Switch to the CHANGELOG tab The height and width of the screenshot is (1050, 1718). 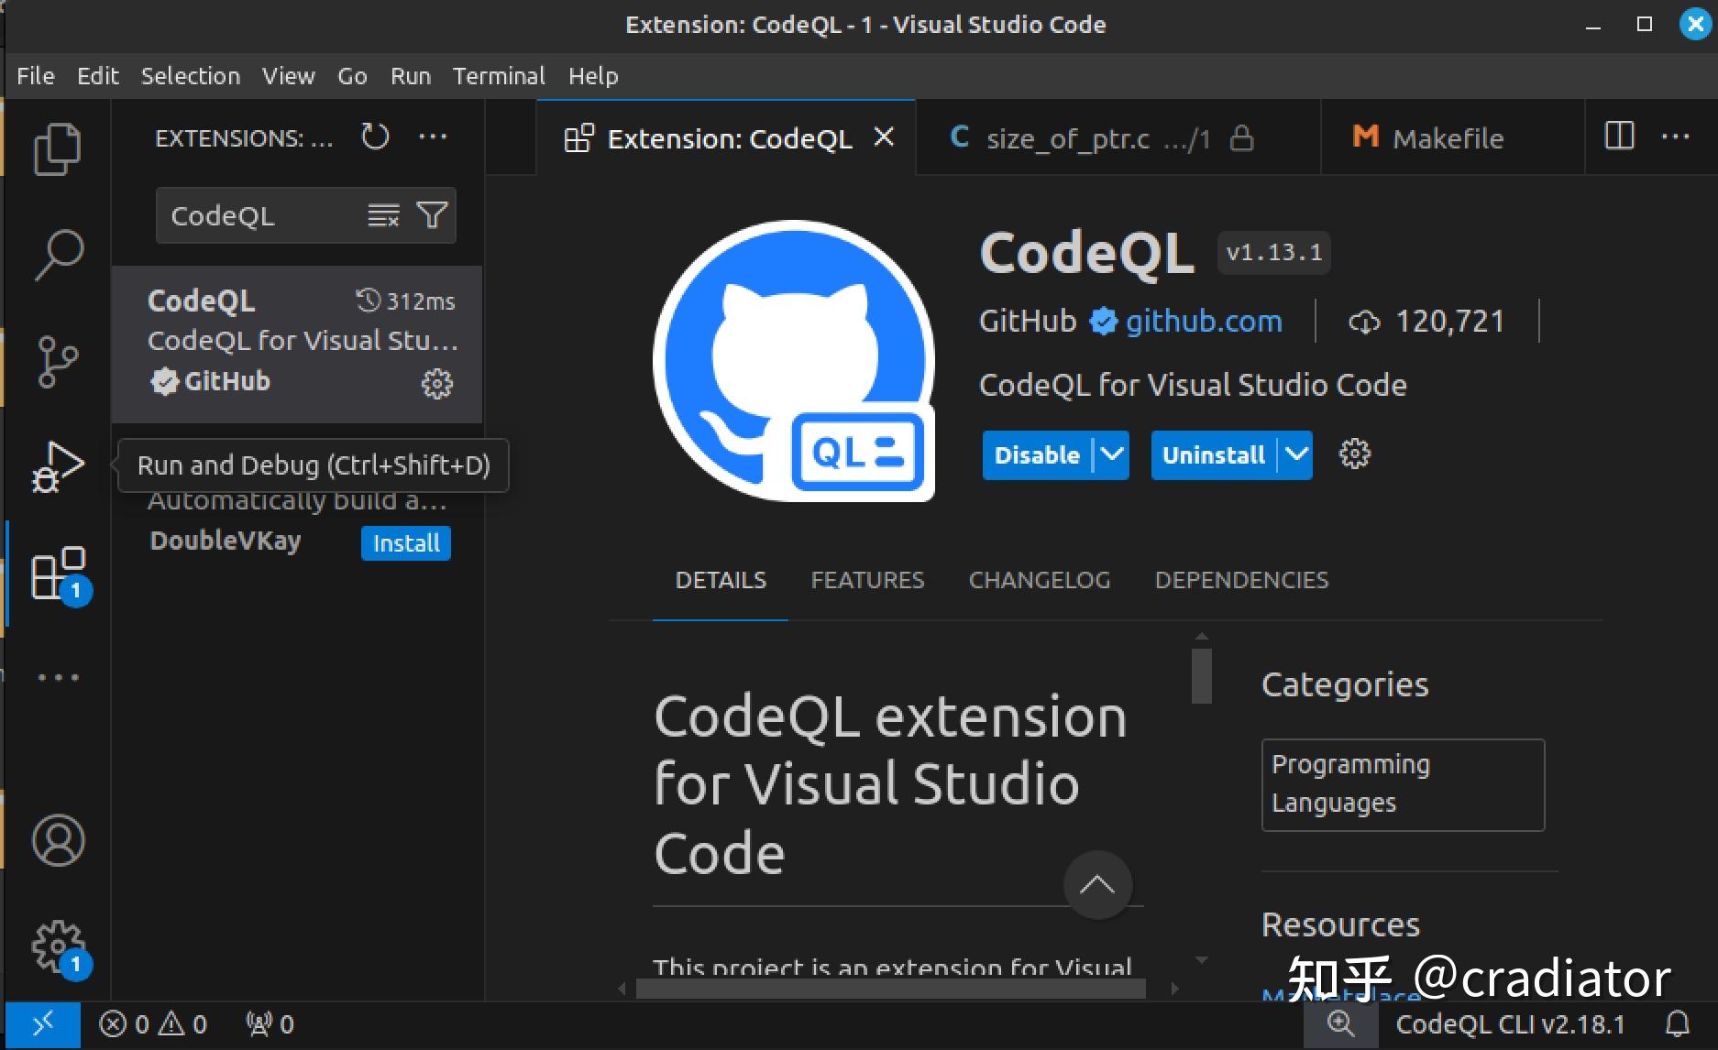(x=1039, y=579)
